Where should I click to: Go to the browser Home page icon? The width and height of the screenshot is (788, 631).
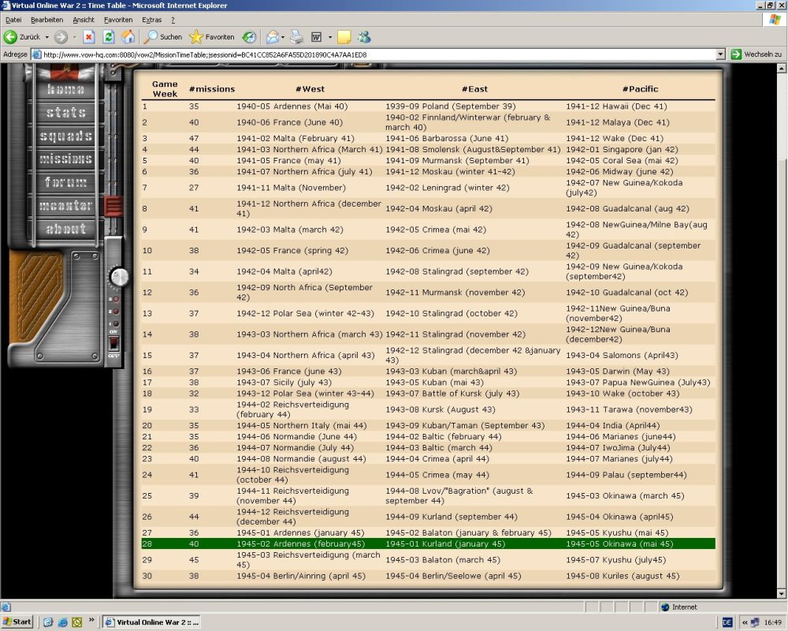(x=128, y=36)
